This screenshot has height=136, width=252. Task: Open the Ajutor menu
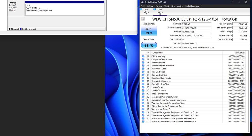point(180,6)
